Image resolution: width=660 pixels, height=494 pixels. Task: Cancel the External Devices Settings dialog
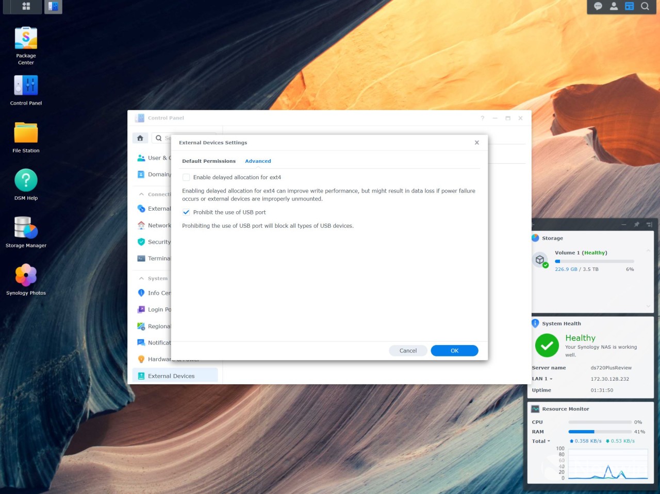coord(408,350)
